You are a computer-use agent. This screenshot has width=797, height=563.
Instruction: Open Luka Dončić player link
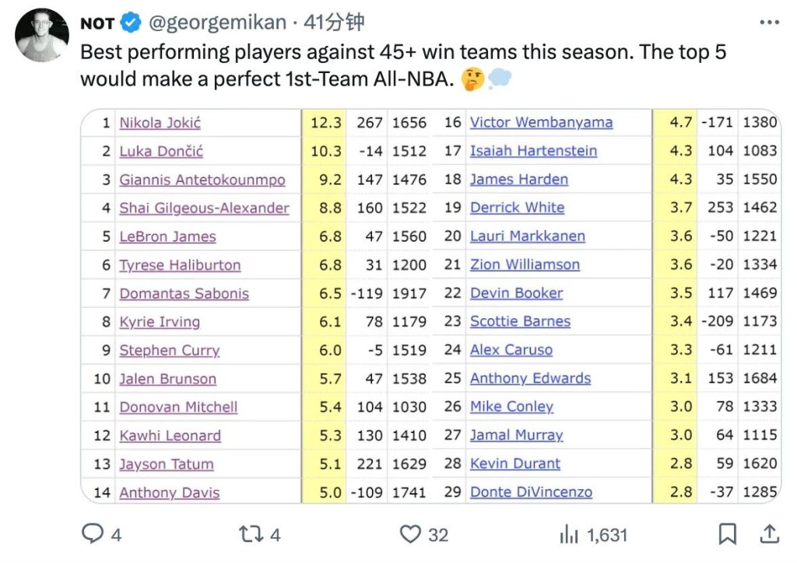[161, 152]
